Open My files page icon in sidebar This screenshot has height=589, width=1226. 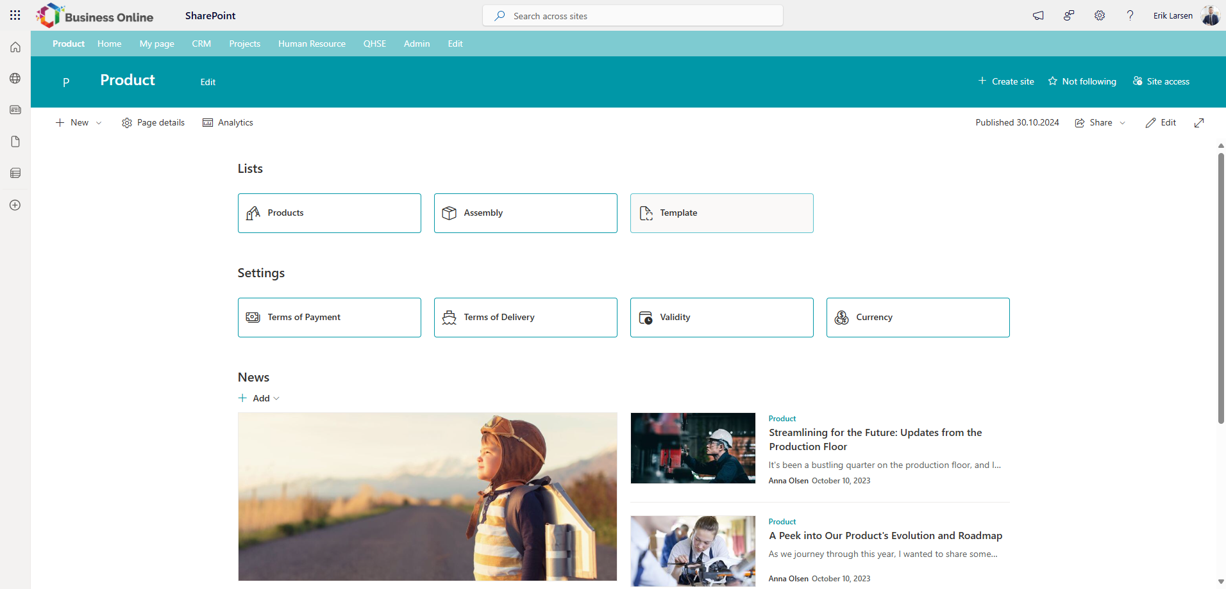click(x=15, y=141)
